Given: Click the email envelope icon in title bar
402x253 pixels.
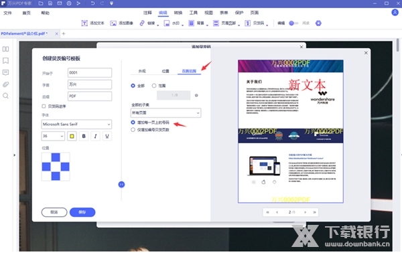Looking at the screenshot, I should click(x=60, y=3).
